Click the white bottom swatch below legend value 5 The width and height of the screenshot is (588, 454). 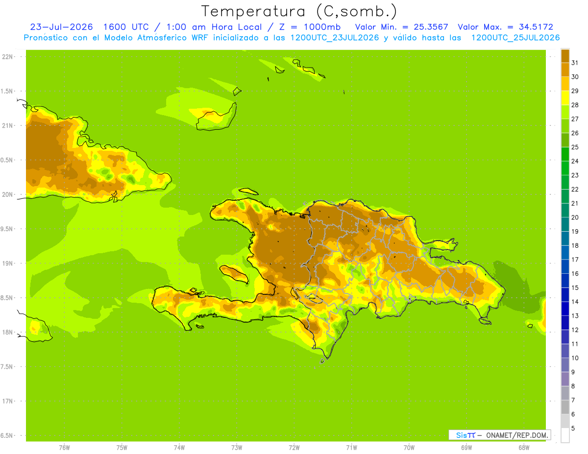click(565, 435)
